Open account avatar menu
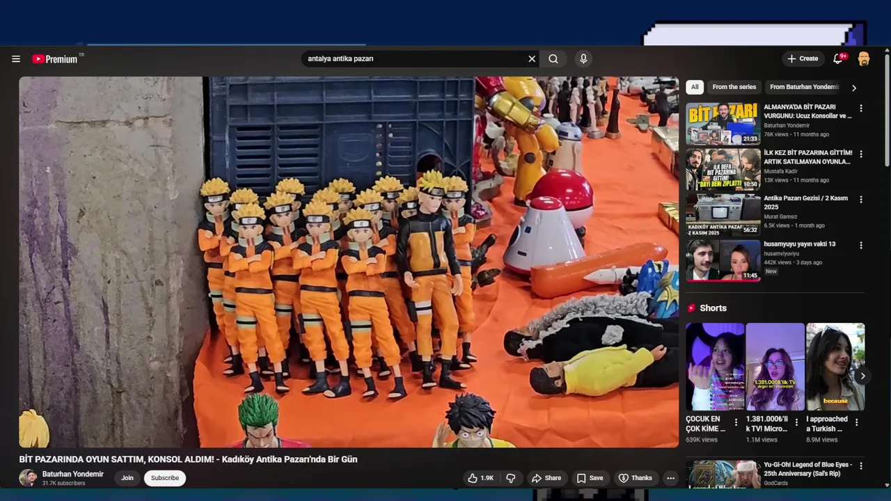This screenshot has width=891, height=501. tap(864, 59)
